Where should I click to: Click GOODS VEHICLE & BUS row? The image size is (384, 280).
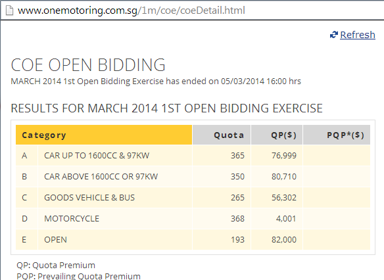[x=193, y=198]
